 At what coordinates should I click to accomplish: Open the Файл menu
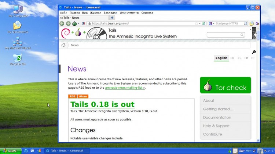(x=63, y=12)
